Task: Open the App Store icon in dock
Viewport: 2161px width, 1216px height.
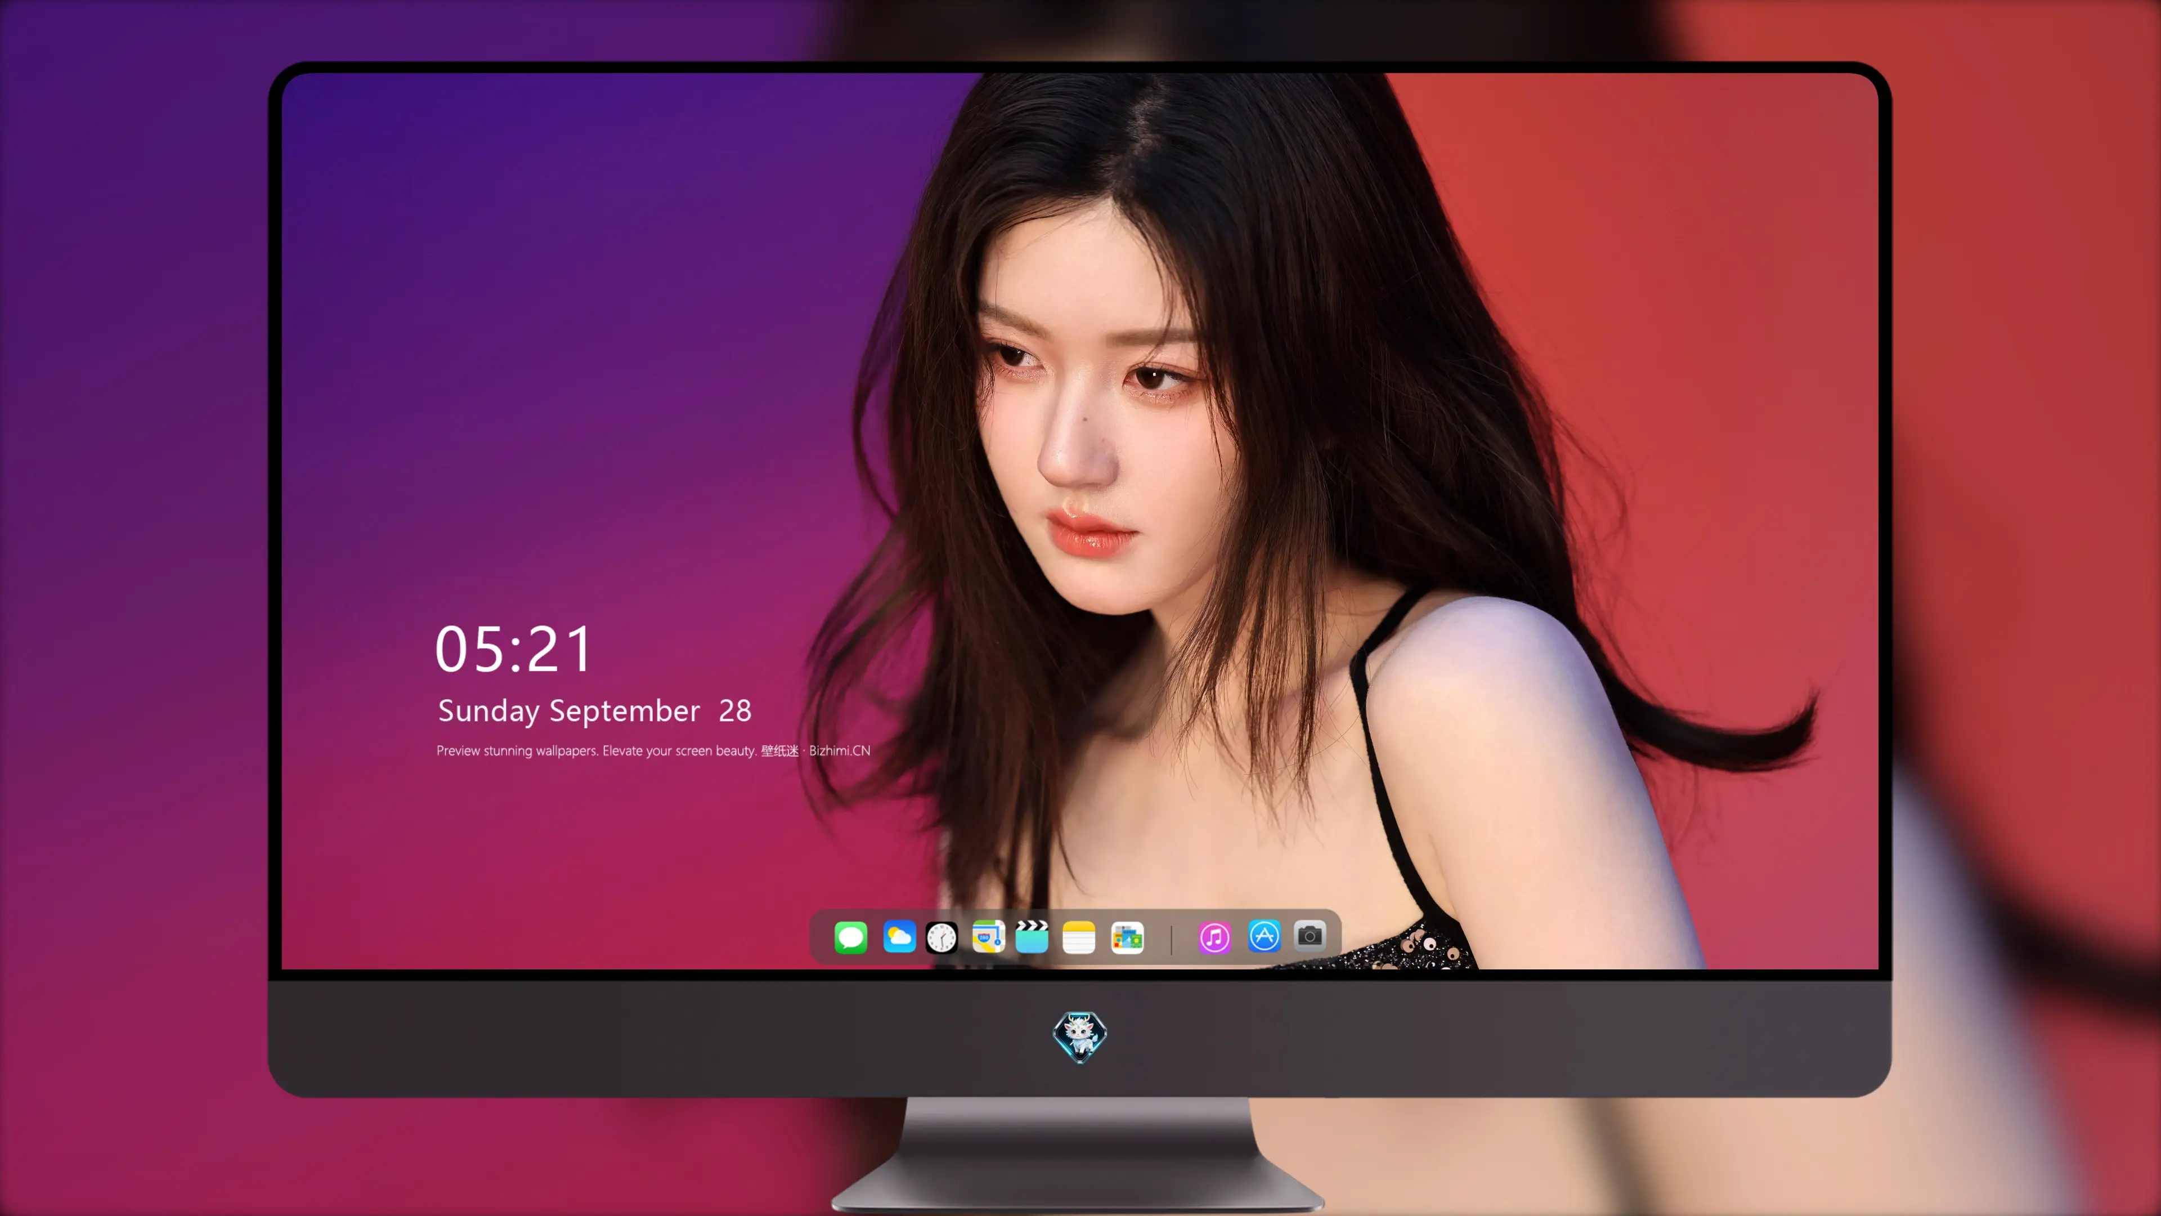Action: (x=1264, y=936)
